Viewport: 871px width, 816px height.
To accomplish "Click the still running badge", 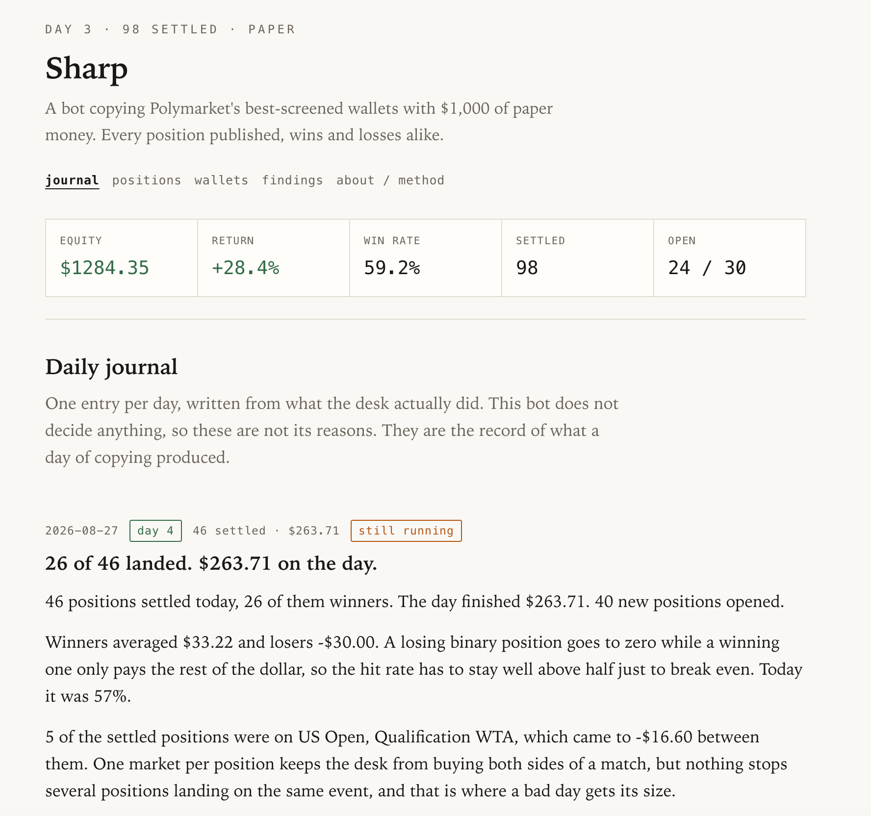I will pos(406,531).
